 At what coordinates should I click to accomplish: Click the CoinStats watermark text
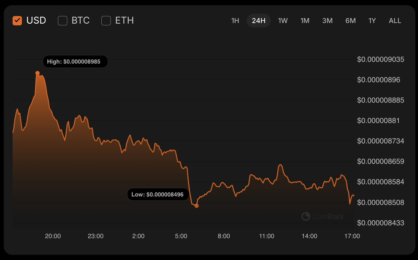pos(328,217)
